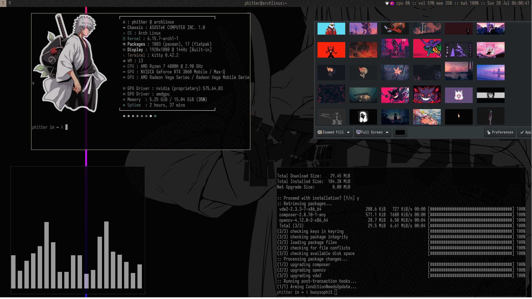
Task: Open waypaper Preferences
Action: pyautogui.click(x=500, y=132)
